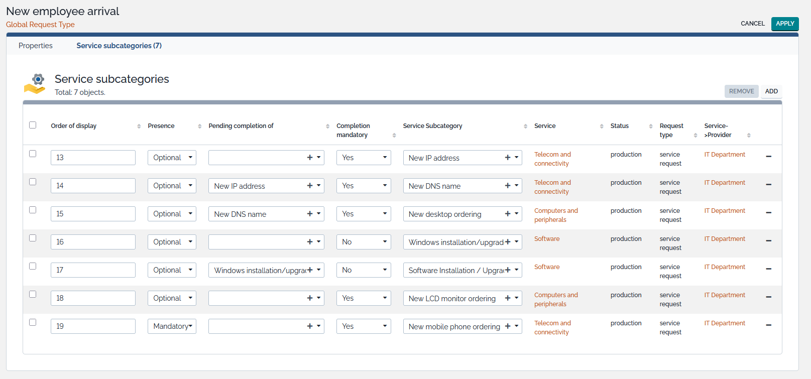
Task: Sort table by Status column
Action: (651, 127)
